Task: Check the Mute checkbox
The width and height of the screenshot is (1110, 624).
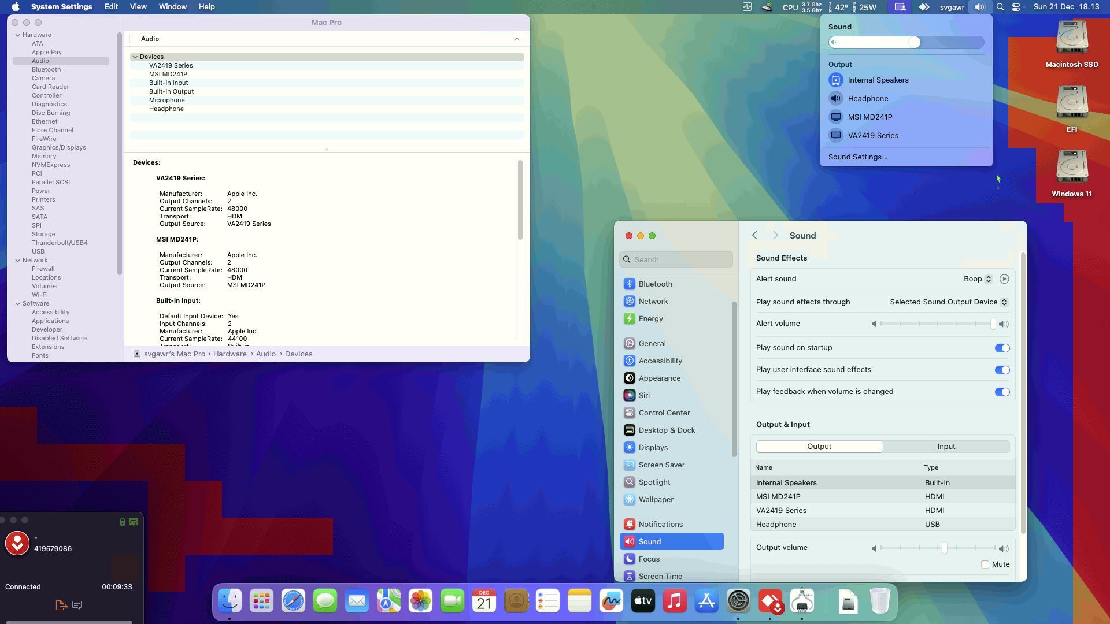Action: coord(985,564)
